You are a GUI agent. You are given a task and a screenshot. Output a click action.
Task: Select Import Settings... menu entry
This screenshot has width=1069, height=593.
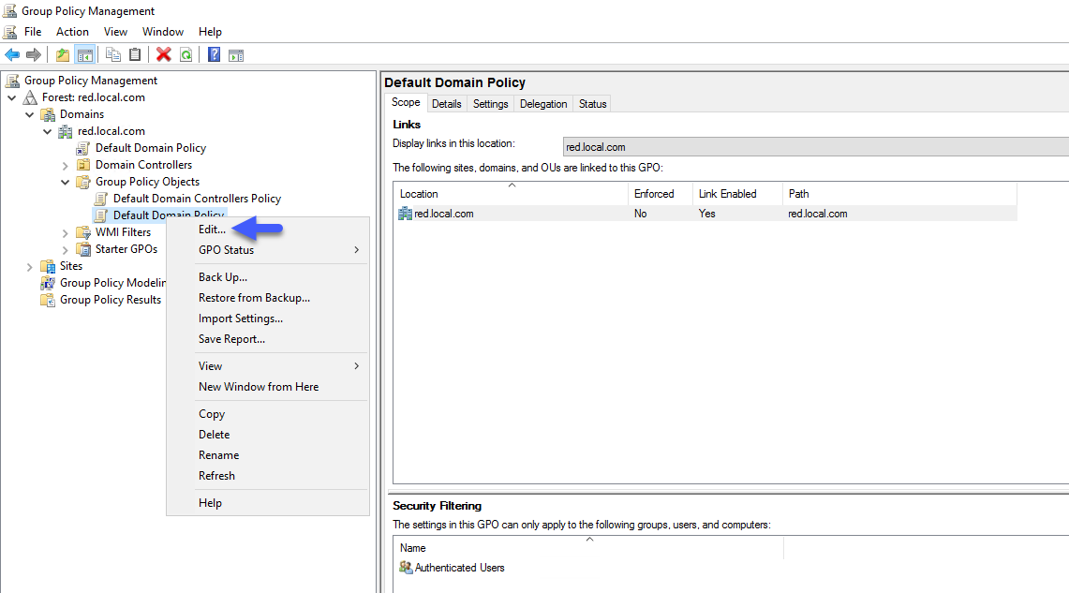point(268,319)
